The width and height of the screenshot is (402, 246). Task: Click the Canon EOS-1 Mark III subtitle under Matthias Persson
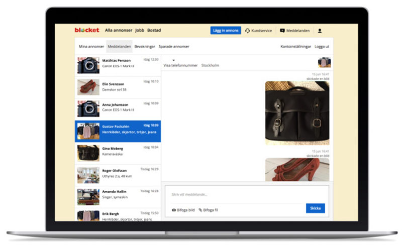coord(118,66)
